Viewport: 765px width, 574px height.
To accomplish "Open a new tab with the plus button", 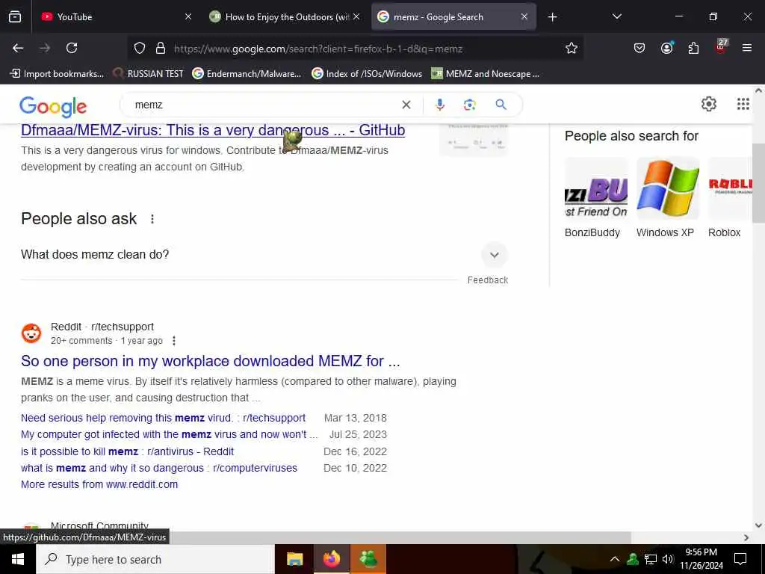I will (x=552, y=17).
